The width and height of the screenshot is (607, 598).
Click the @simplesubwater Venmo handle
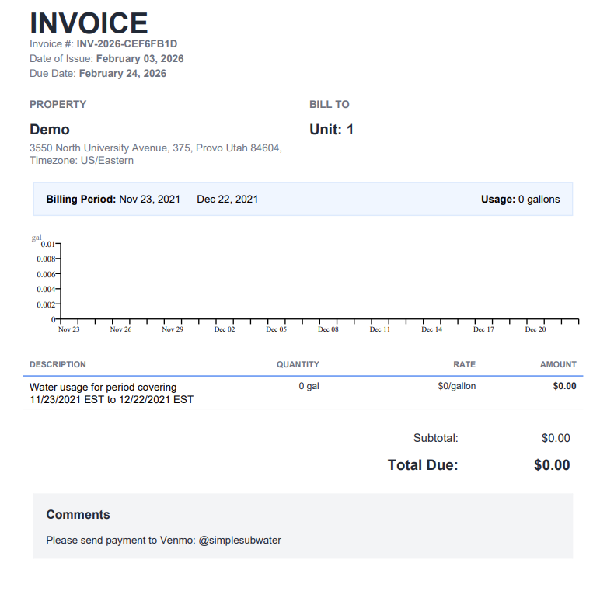click(240, 540)
